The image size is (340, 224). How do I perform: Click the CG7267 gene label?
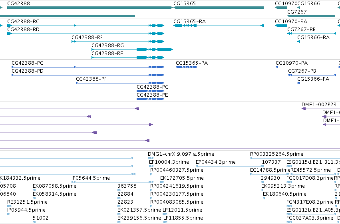(297, 12)
